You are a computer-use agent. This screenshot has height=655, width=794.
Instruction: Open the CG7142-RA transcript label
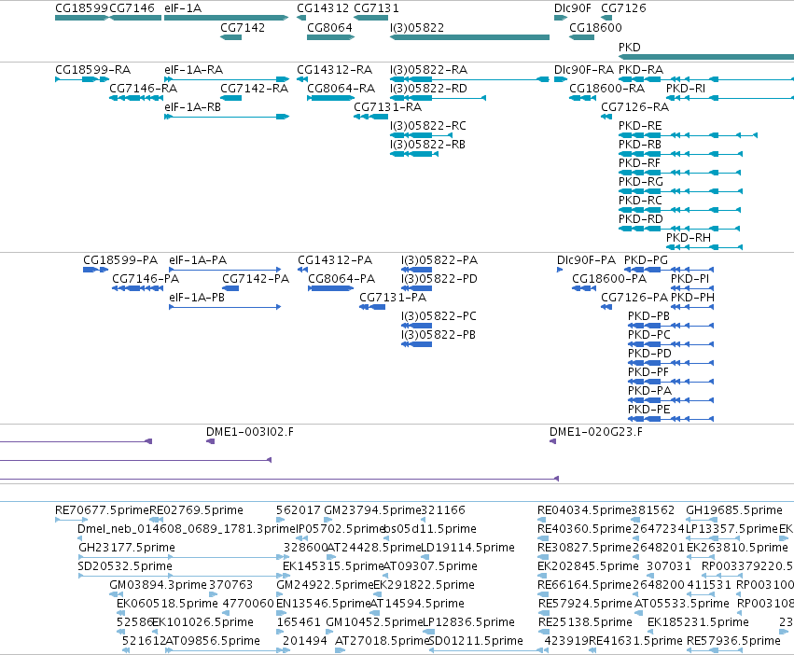coord(254,88)
